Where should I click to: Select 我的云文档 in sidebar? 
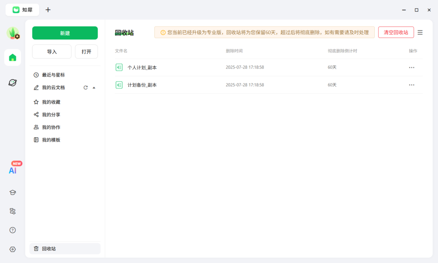65,88
